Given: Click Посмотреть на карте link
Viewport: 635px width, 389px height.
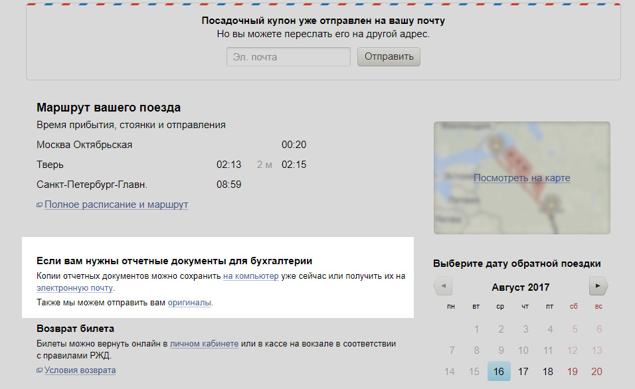Looking at the screenshot, I should pyautogui.click(x=521, y=178).
